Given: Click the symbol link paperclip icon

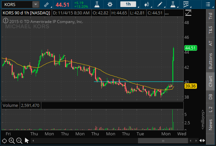Looking at the screenshot, I should [47, 5].
